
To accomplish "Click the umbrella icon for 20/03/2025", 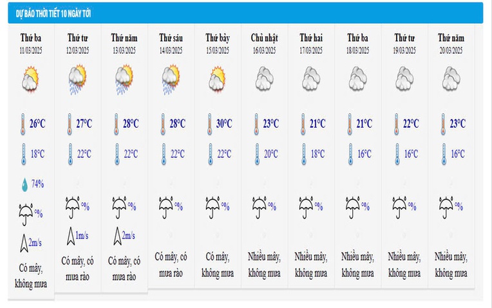I will tap(446, 207).
